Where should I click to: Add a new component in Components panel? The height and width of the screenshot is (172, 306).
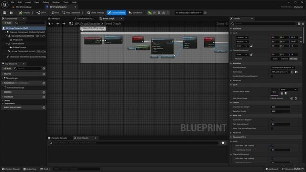point(7,23)
